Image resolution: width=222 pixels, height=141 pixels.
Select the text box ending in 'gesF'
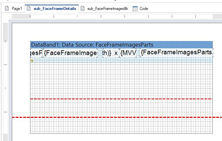pos(36,53)
